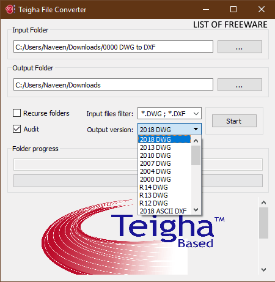Collapse the Output version dropdown
Screen dimensions: 275x282
tap(169, 129)
